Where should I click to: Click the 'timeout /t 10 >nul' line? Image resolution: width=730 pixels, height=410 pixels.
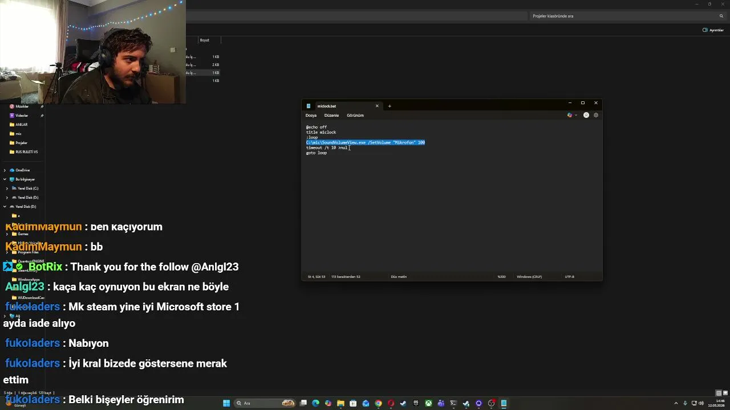(327, 147)
